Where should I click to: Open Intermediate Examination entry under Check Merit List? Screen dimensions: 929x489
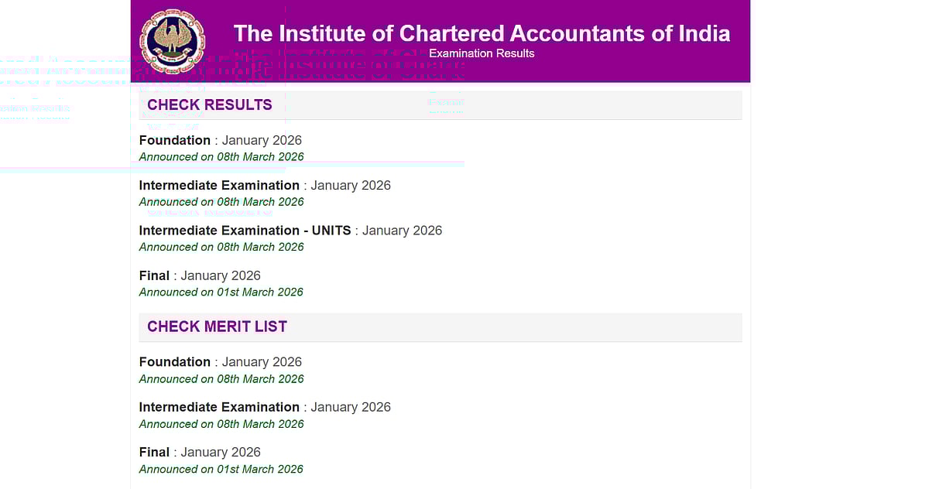click(219, 407)
